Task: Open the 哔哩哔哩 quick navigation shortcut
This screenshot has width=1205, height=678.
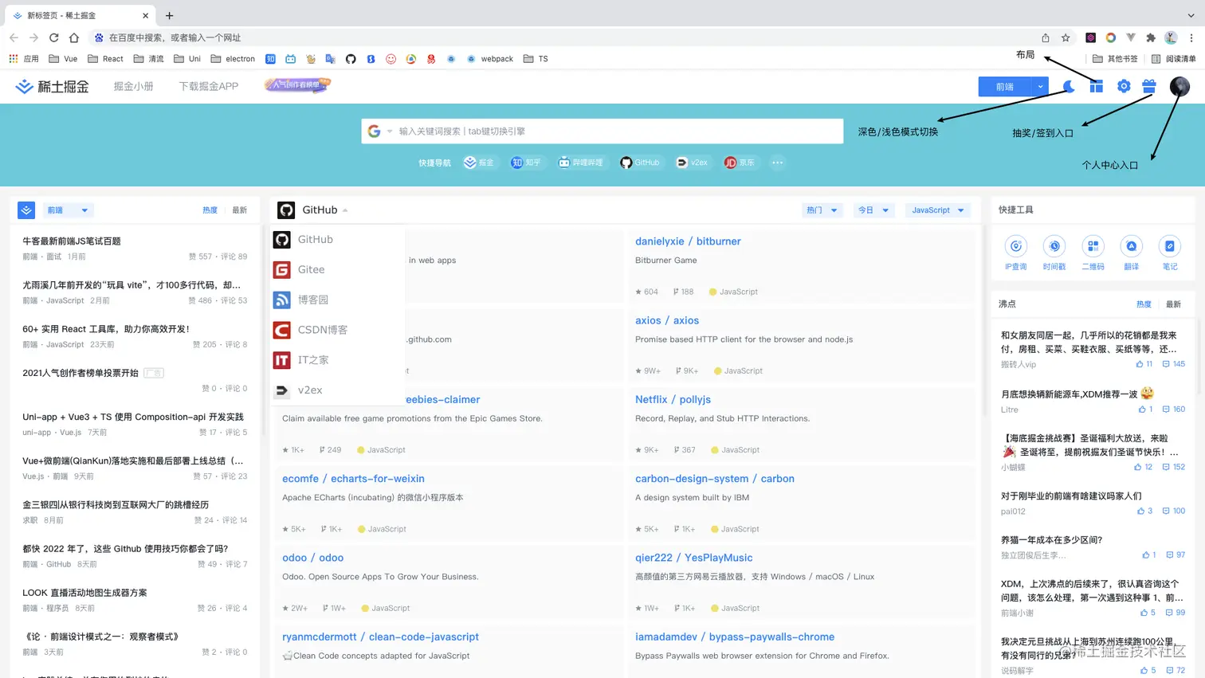Action: tap(580, 163)
